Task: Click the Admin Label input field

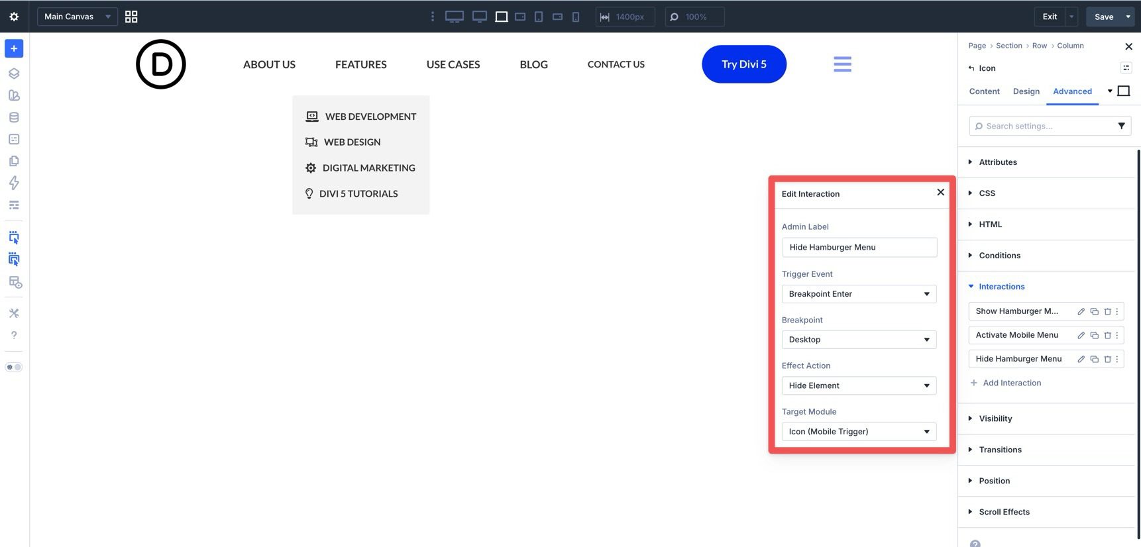Action: coord(859,247)
